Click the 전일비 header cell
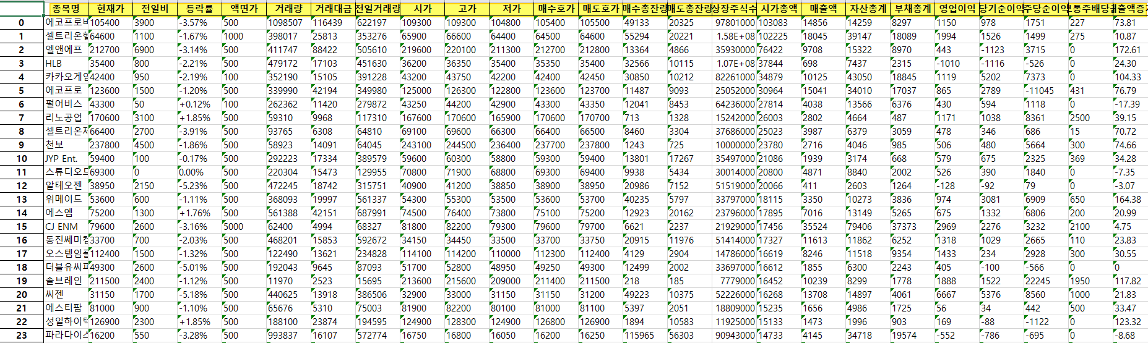The image size is (1148, 343). coord(155,9)
